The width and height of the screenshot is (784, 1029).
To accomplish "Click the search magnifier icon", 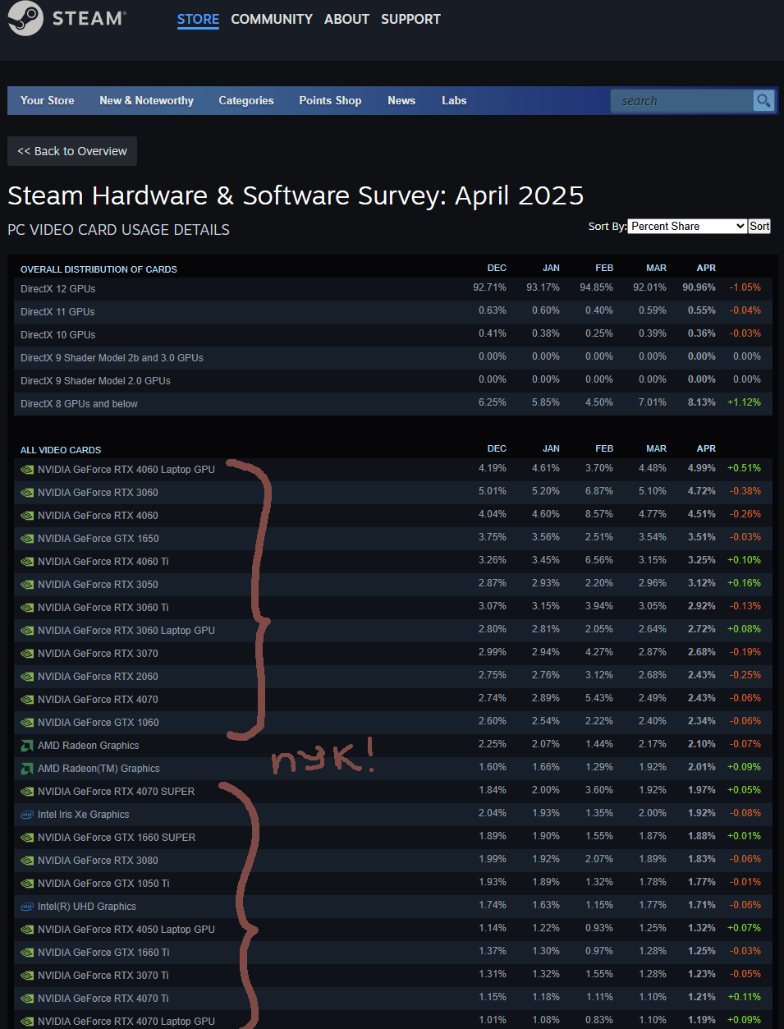I will point(763,101).
